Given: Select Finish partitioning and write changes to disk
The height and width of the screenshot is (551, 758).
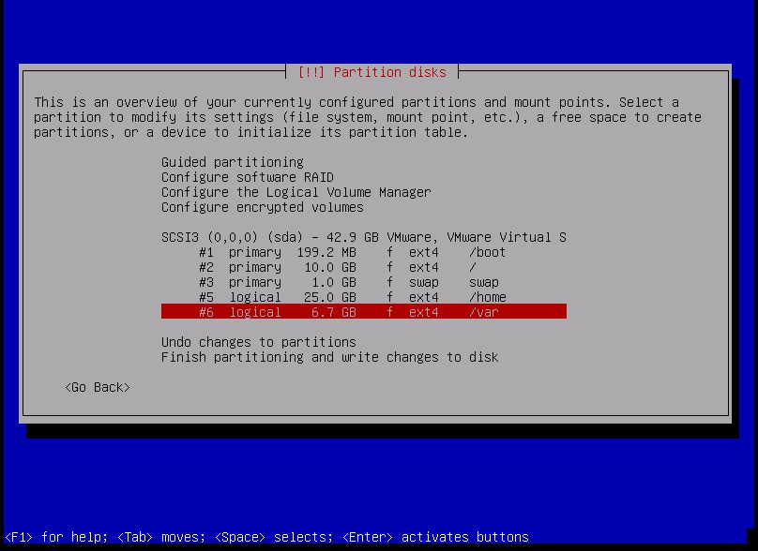Looking at the screenshot, I should pyautogui.click(x=329, y=357).
